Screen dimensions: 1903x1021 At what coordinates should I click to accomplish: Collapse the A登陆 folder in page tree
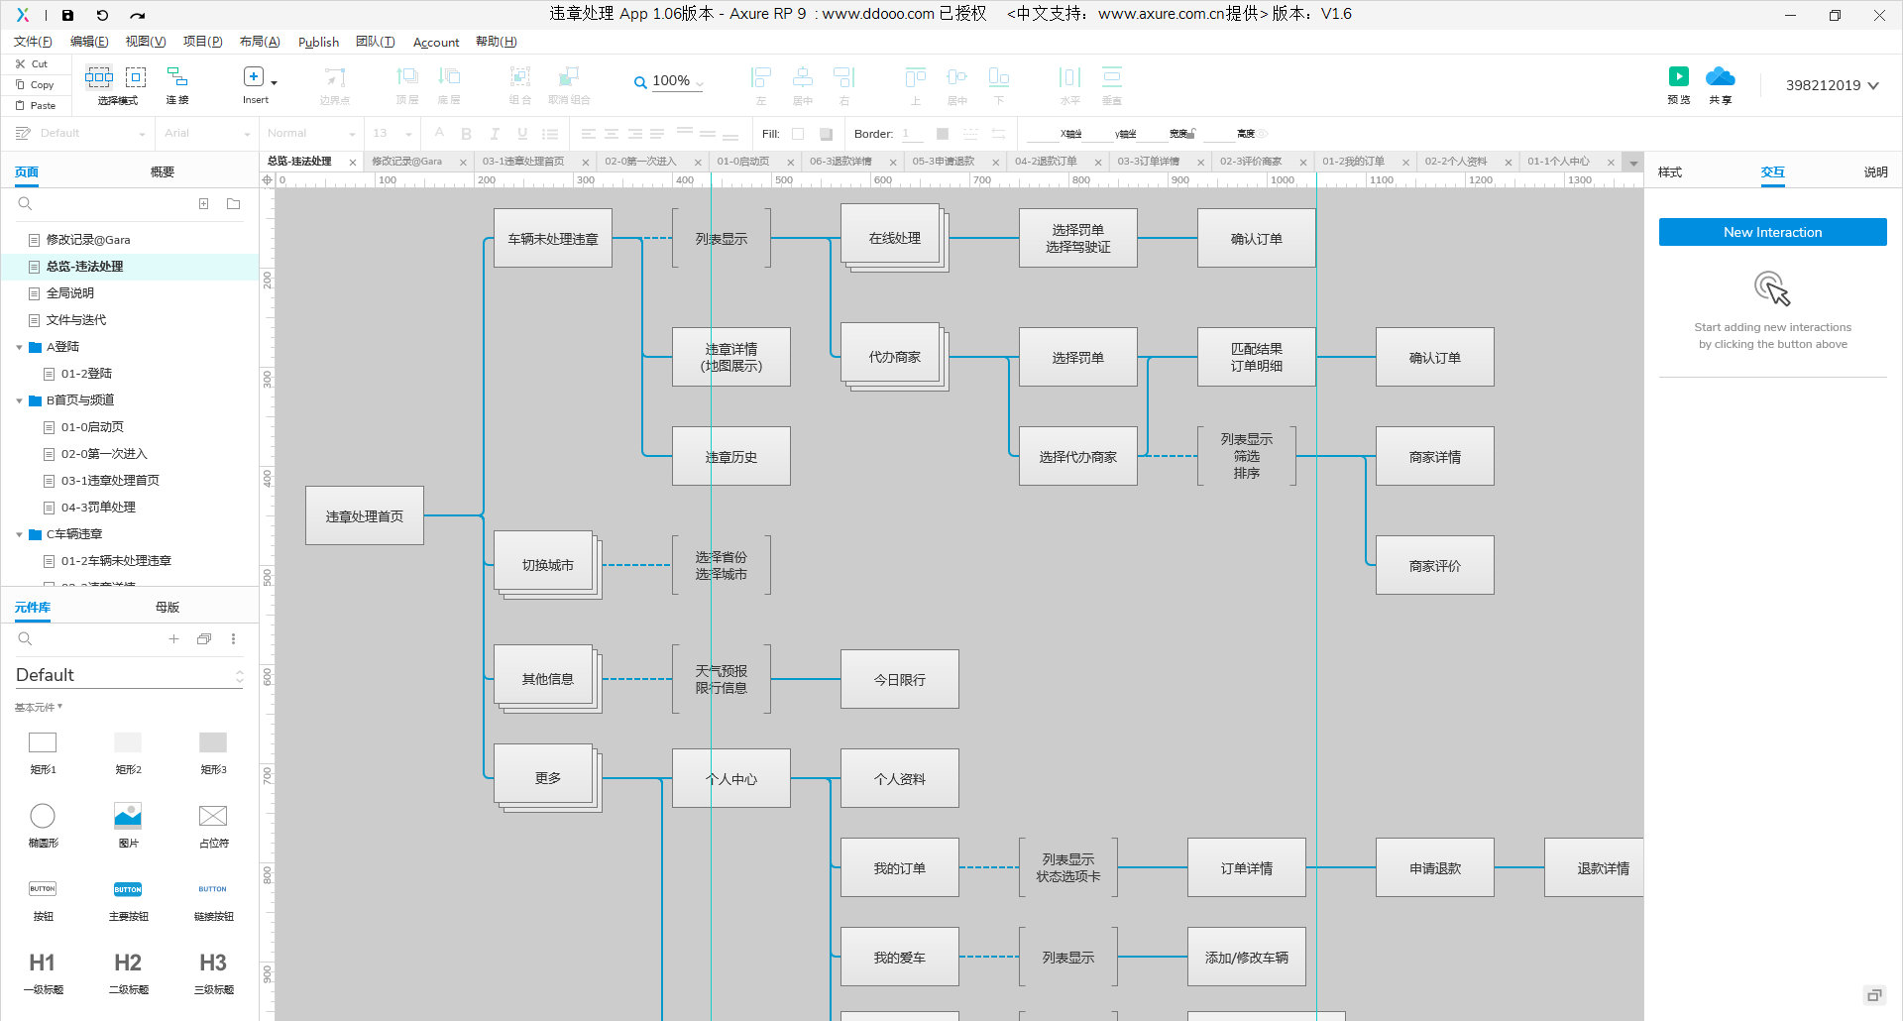click(x=19, y=347)
